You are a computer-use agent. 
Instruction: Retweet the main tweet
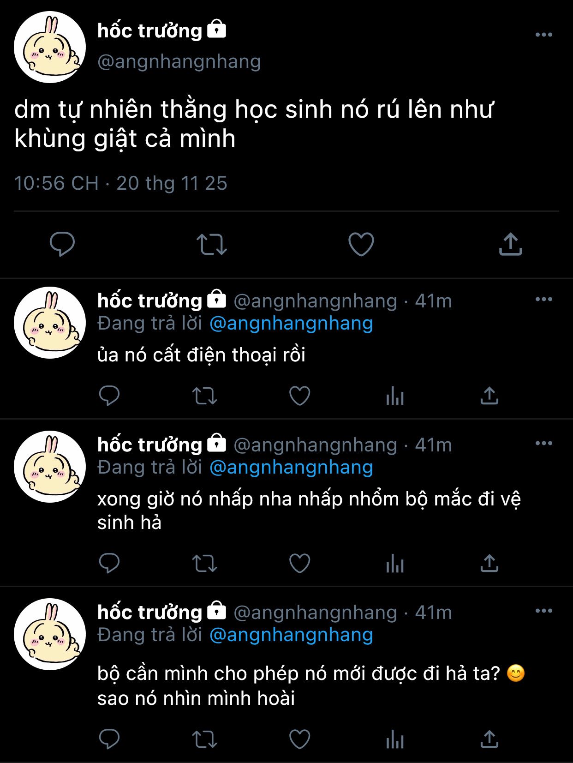click(212, 244)
